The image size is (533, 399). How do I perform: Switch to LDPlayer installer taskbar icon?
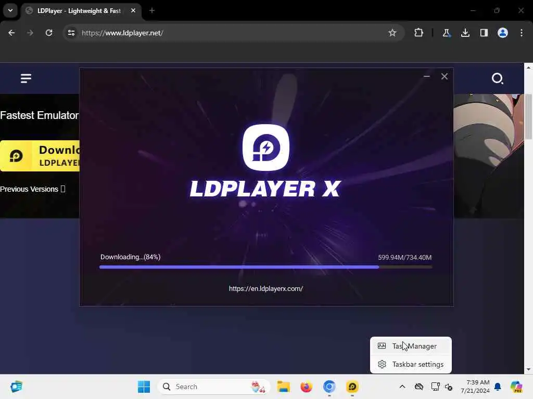click(352, 387)
